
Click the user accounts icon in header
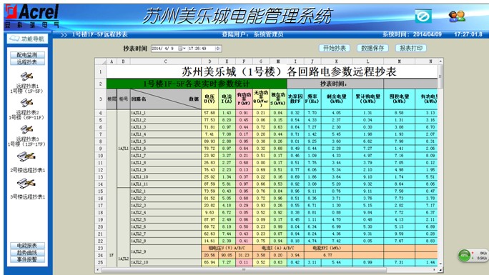click(x=457, y=16)
